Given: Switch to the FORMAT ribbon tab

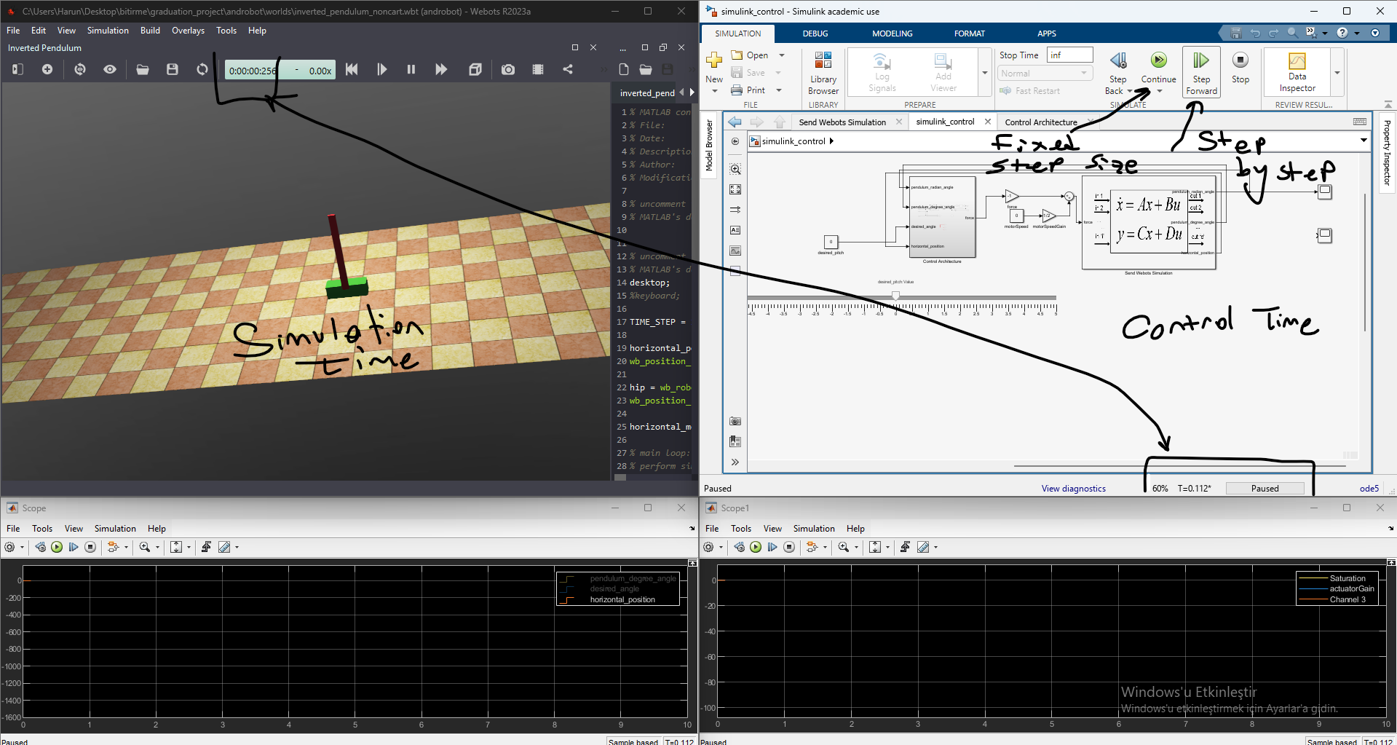Looking at the screenshot, I should (x=970, y=33).
